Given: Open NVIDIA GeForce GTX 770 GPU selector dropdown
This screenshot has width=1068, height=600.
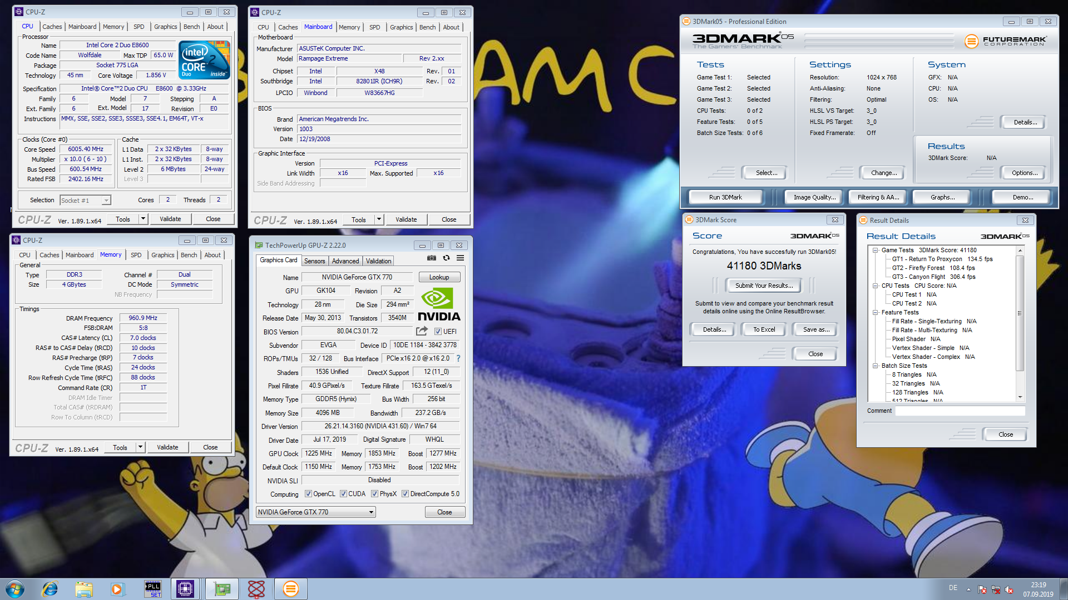Looking at the screenshot, I should click(x=316, y=512).
